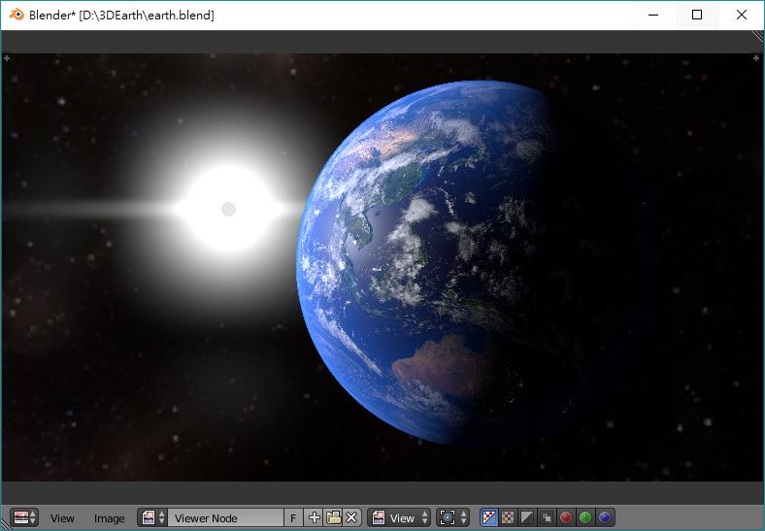Click the Blender logo in title bar
Screen dimensions: 765x531
(x=17, y=15)
